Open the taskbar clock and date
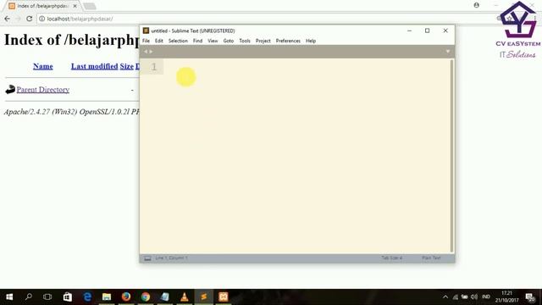This screenshot has height=305, width=542. [x=506, y=297]
